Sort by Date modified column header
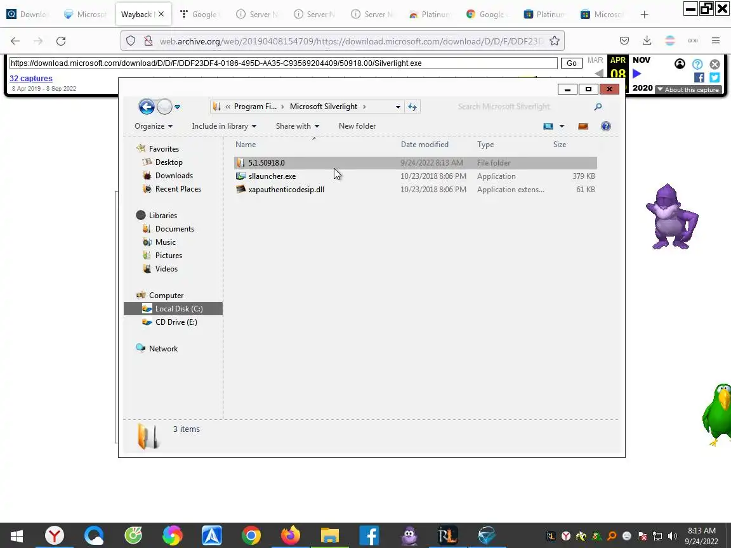 point(425,145)
